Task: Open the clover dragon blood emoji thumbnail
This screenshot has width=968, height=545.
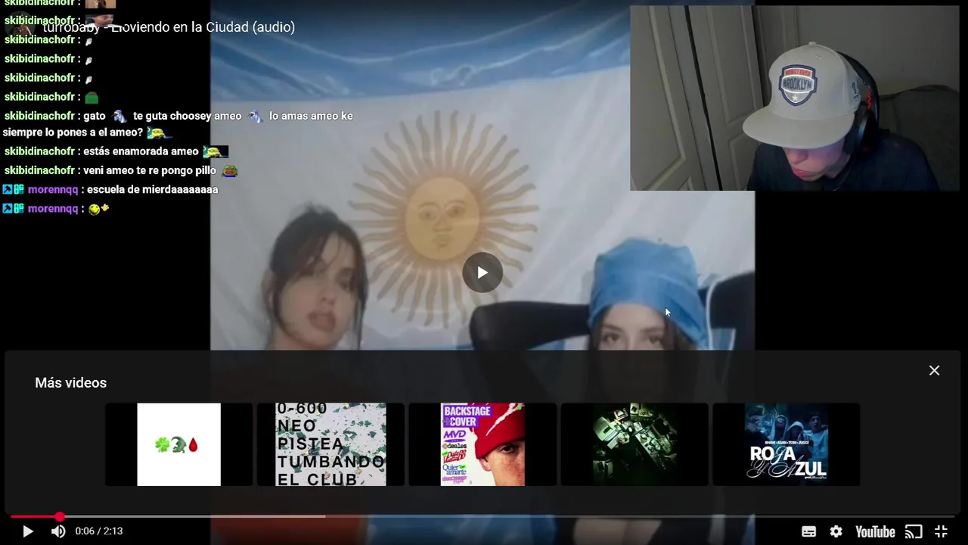Action: 178,444
